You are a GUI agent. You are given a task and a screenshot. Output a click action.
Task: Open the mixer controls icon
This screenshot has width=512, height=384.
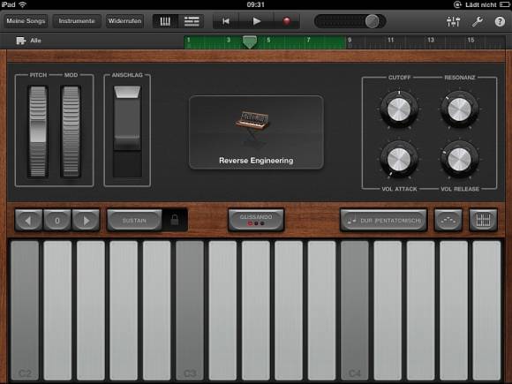pyautogui.click(x=453, y=21)
